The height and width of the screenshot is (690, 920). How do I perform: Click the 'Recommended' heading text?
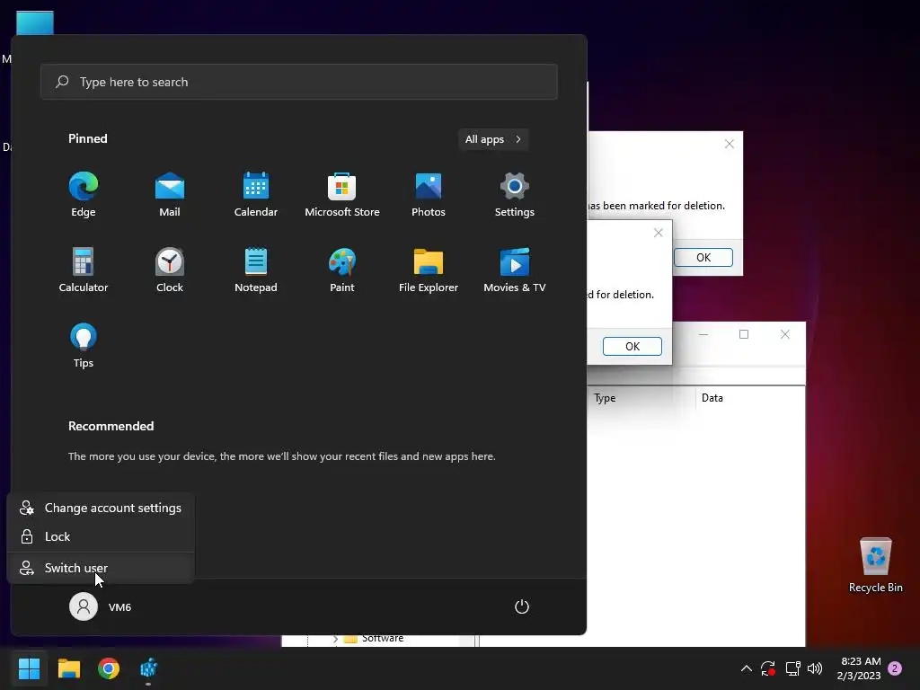(x=111, y=426)
